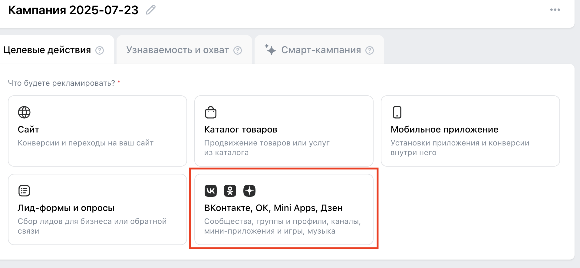Select Каталог товаров option card
Viewport: 580px width, 268px height.
pos(284,131)
